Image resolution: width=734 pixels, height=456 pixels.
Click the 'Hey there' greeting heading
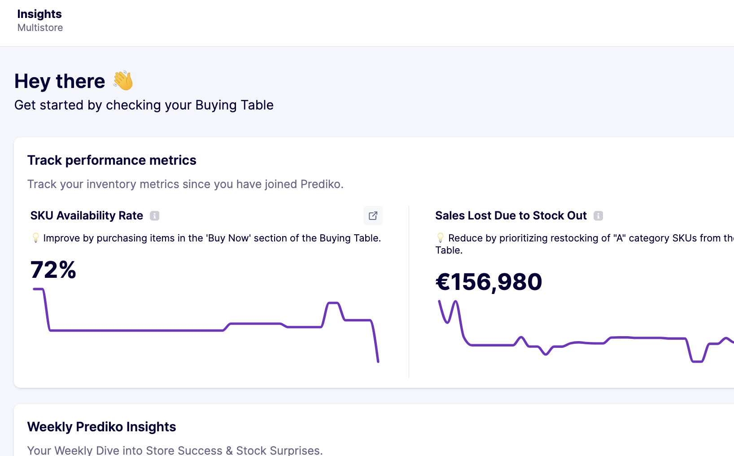[x=60, y=81]
